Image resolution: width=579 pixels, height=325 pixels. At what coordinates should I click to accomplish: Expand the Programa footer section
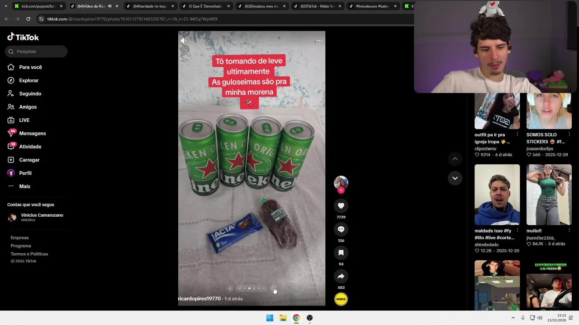coord(21,246)
